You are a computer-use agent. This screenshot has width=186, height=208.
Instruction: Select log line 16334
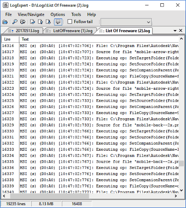[90, 155]
